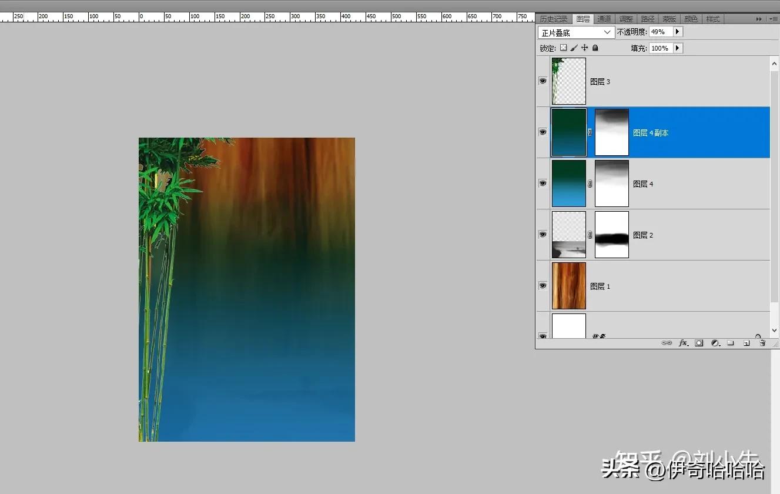Click the delete layer trash icon
This screenshot has width=780, height=494.
762,343
